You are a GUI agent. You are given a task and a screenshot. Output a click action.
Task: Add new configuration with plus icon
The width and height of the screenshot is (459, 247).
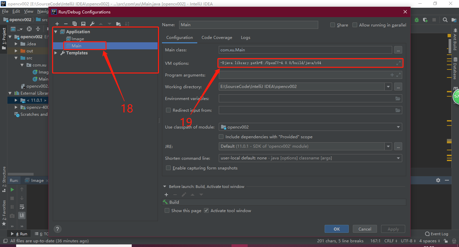[57, 24]
